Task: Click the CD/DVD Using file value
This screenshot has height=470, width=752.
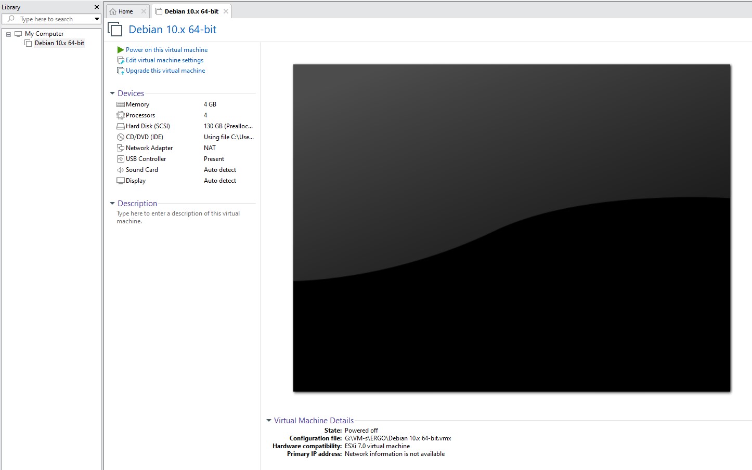Action: [229, 137]
